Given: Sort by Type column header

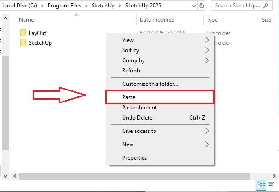Looking at the screenshot, I should 212,20.
